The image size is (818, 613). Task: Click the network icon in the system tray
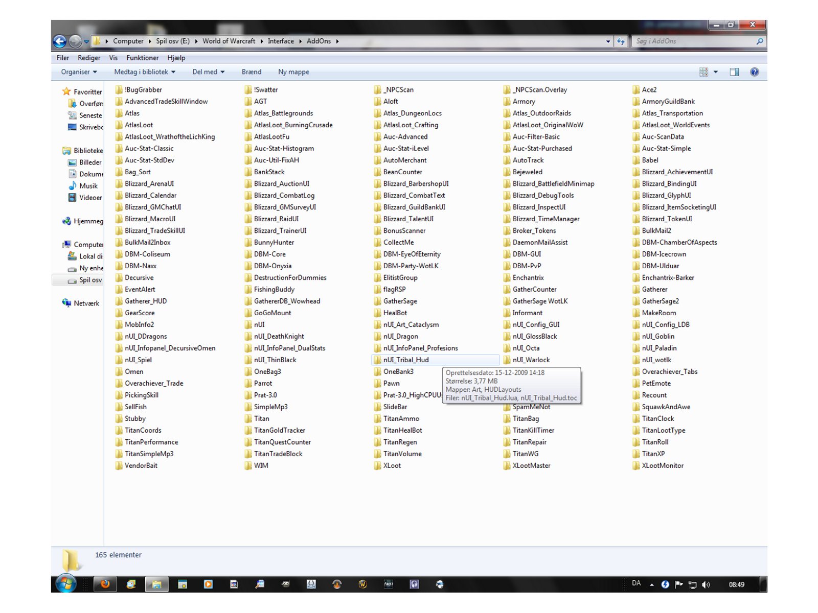tap(693, 584)
